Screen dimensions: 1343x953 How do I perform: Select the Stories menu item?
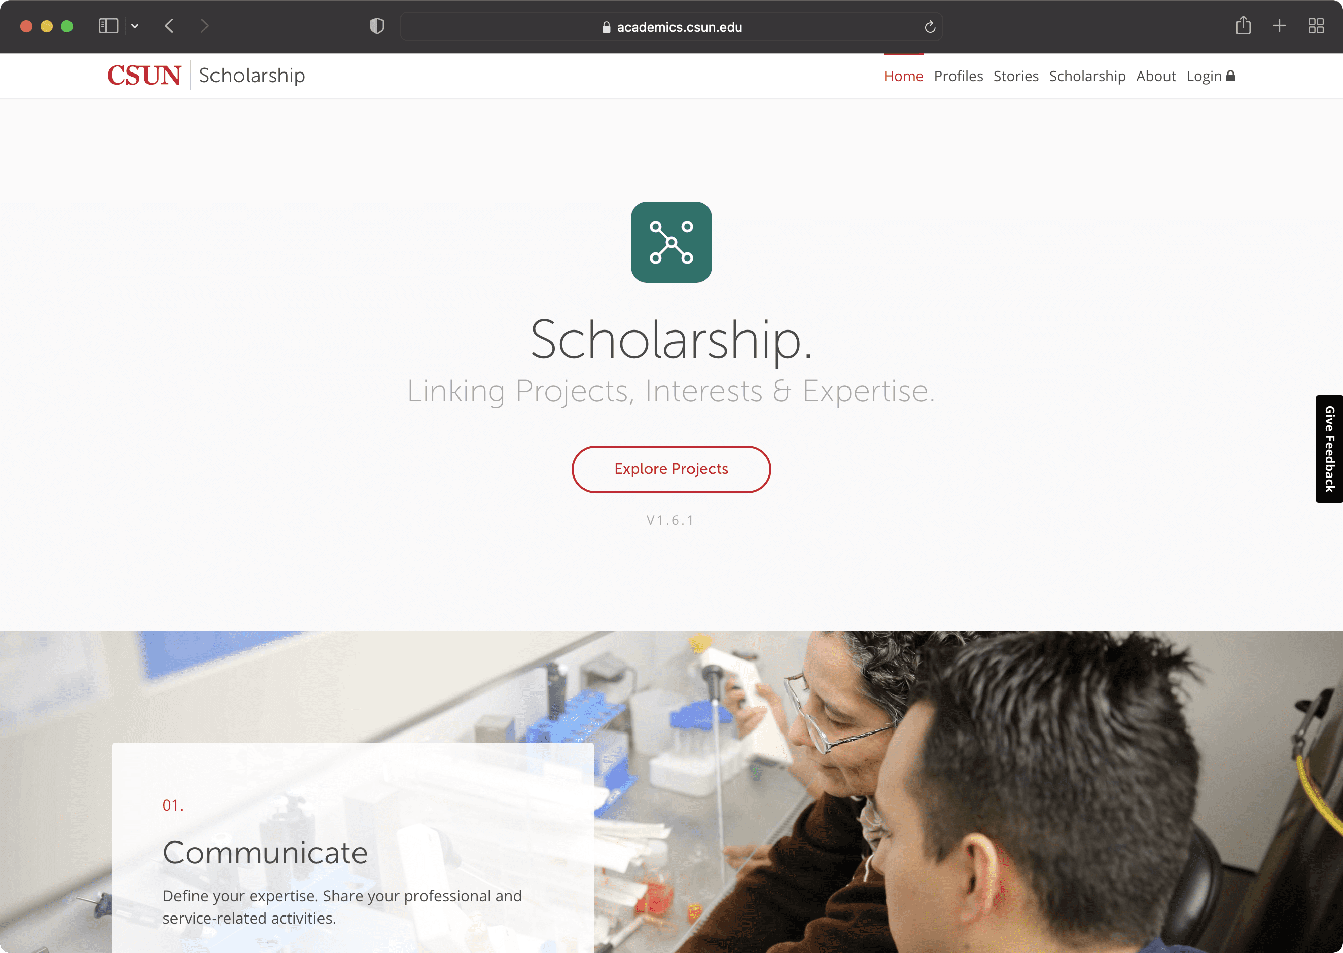point(1015,76)
